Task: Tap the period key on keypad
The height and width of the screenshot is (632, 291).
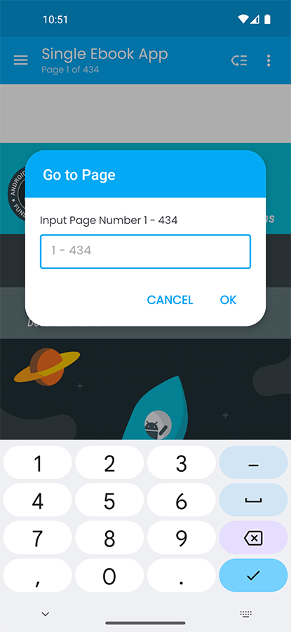Action: tap(181, 576)
